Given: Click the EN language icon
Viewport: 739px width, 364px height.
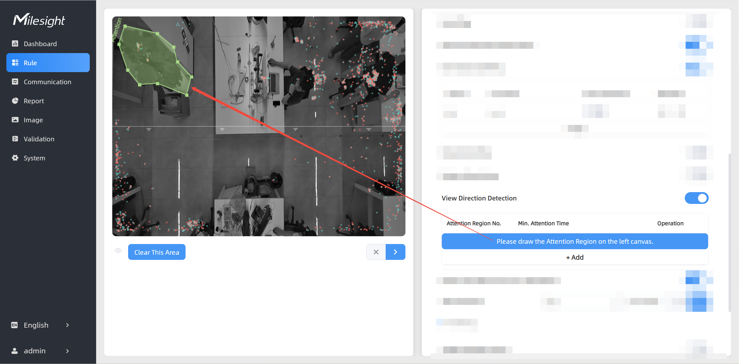Looking at the screenshot, I should 14,325.
